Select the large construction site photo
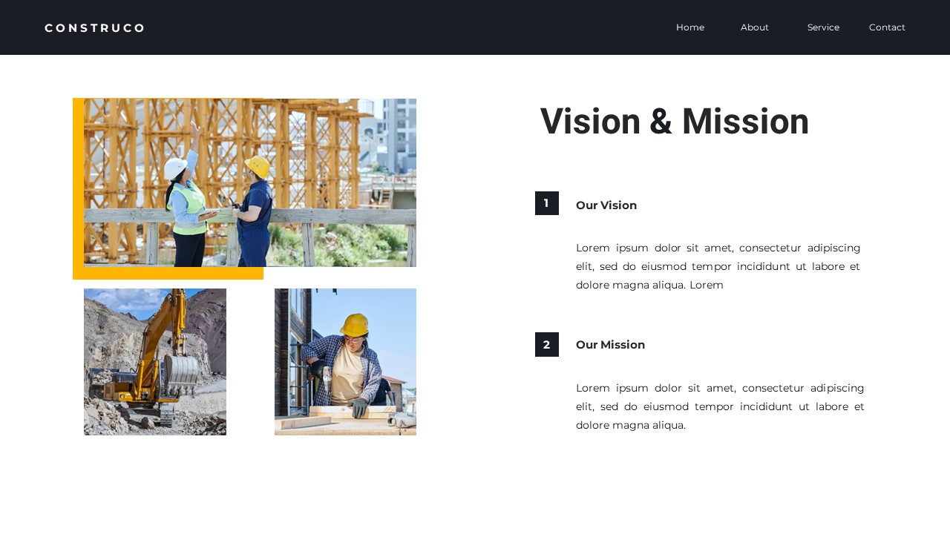Viewport: 950px width, 534px height. 249,182
